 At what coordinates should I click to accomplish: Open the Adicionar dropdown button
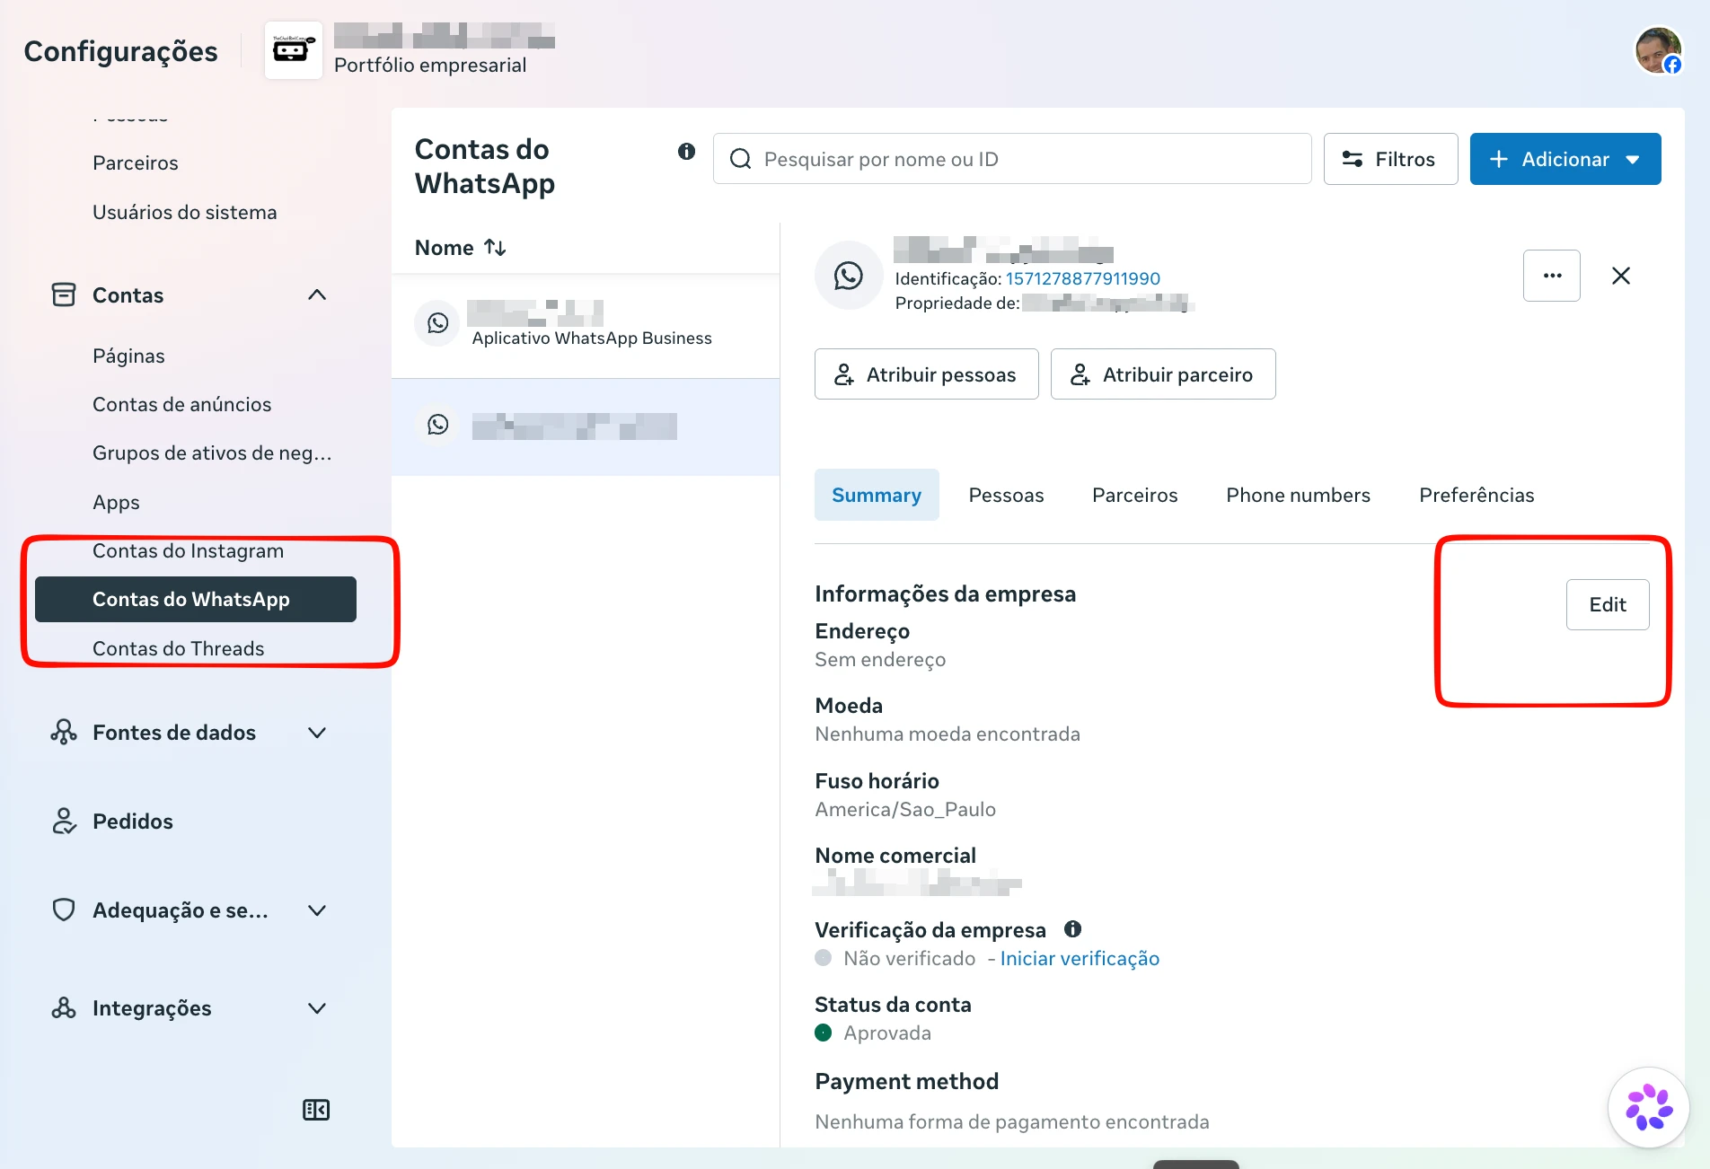click(x=1565, y=159)
